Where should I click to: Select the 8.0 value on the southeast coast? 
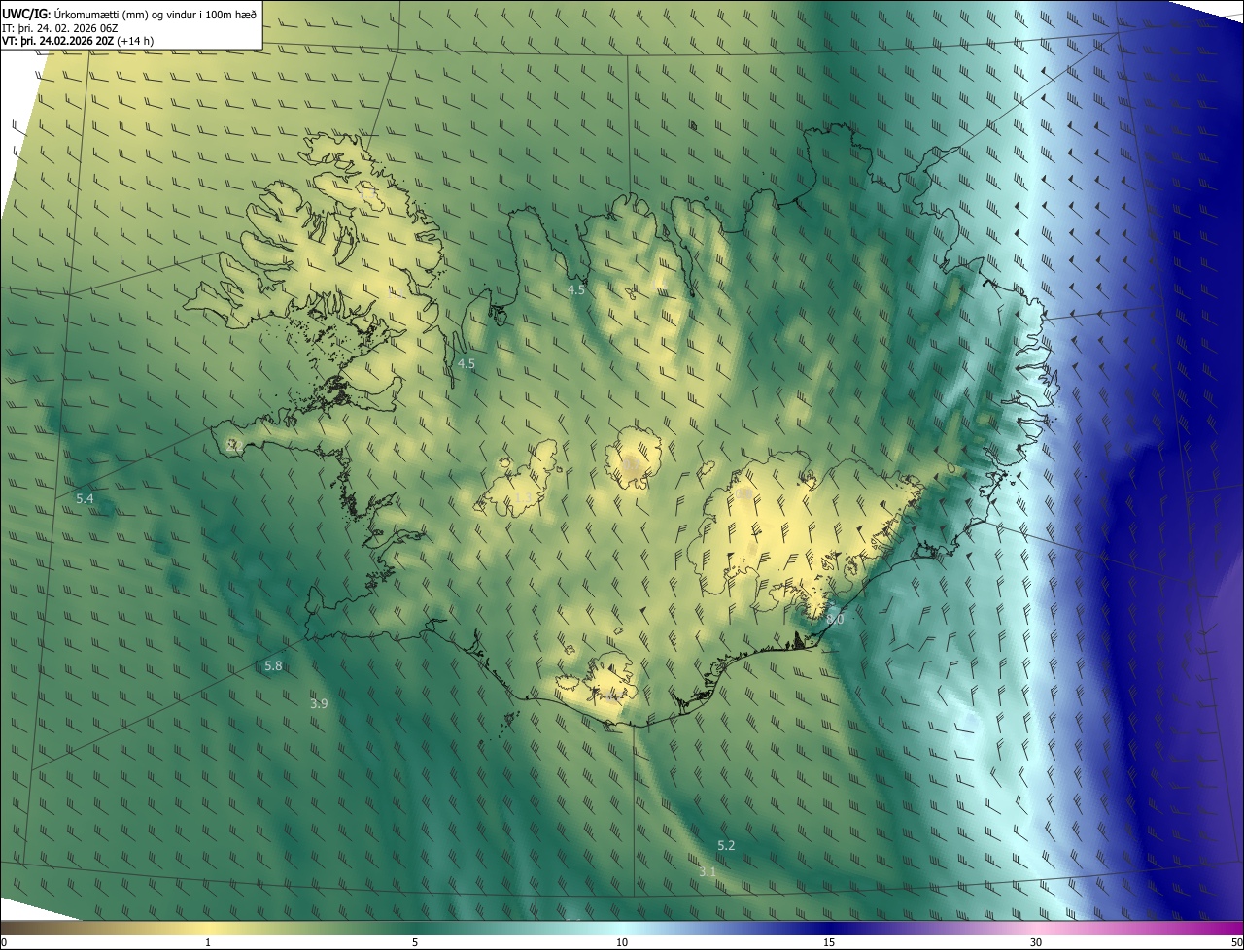click(x=835, y=619)
